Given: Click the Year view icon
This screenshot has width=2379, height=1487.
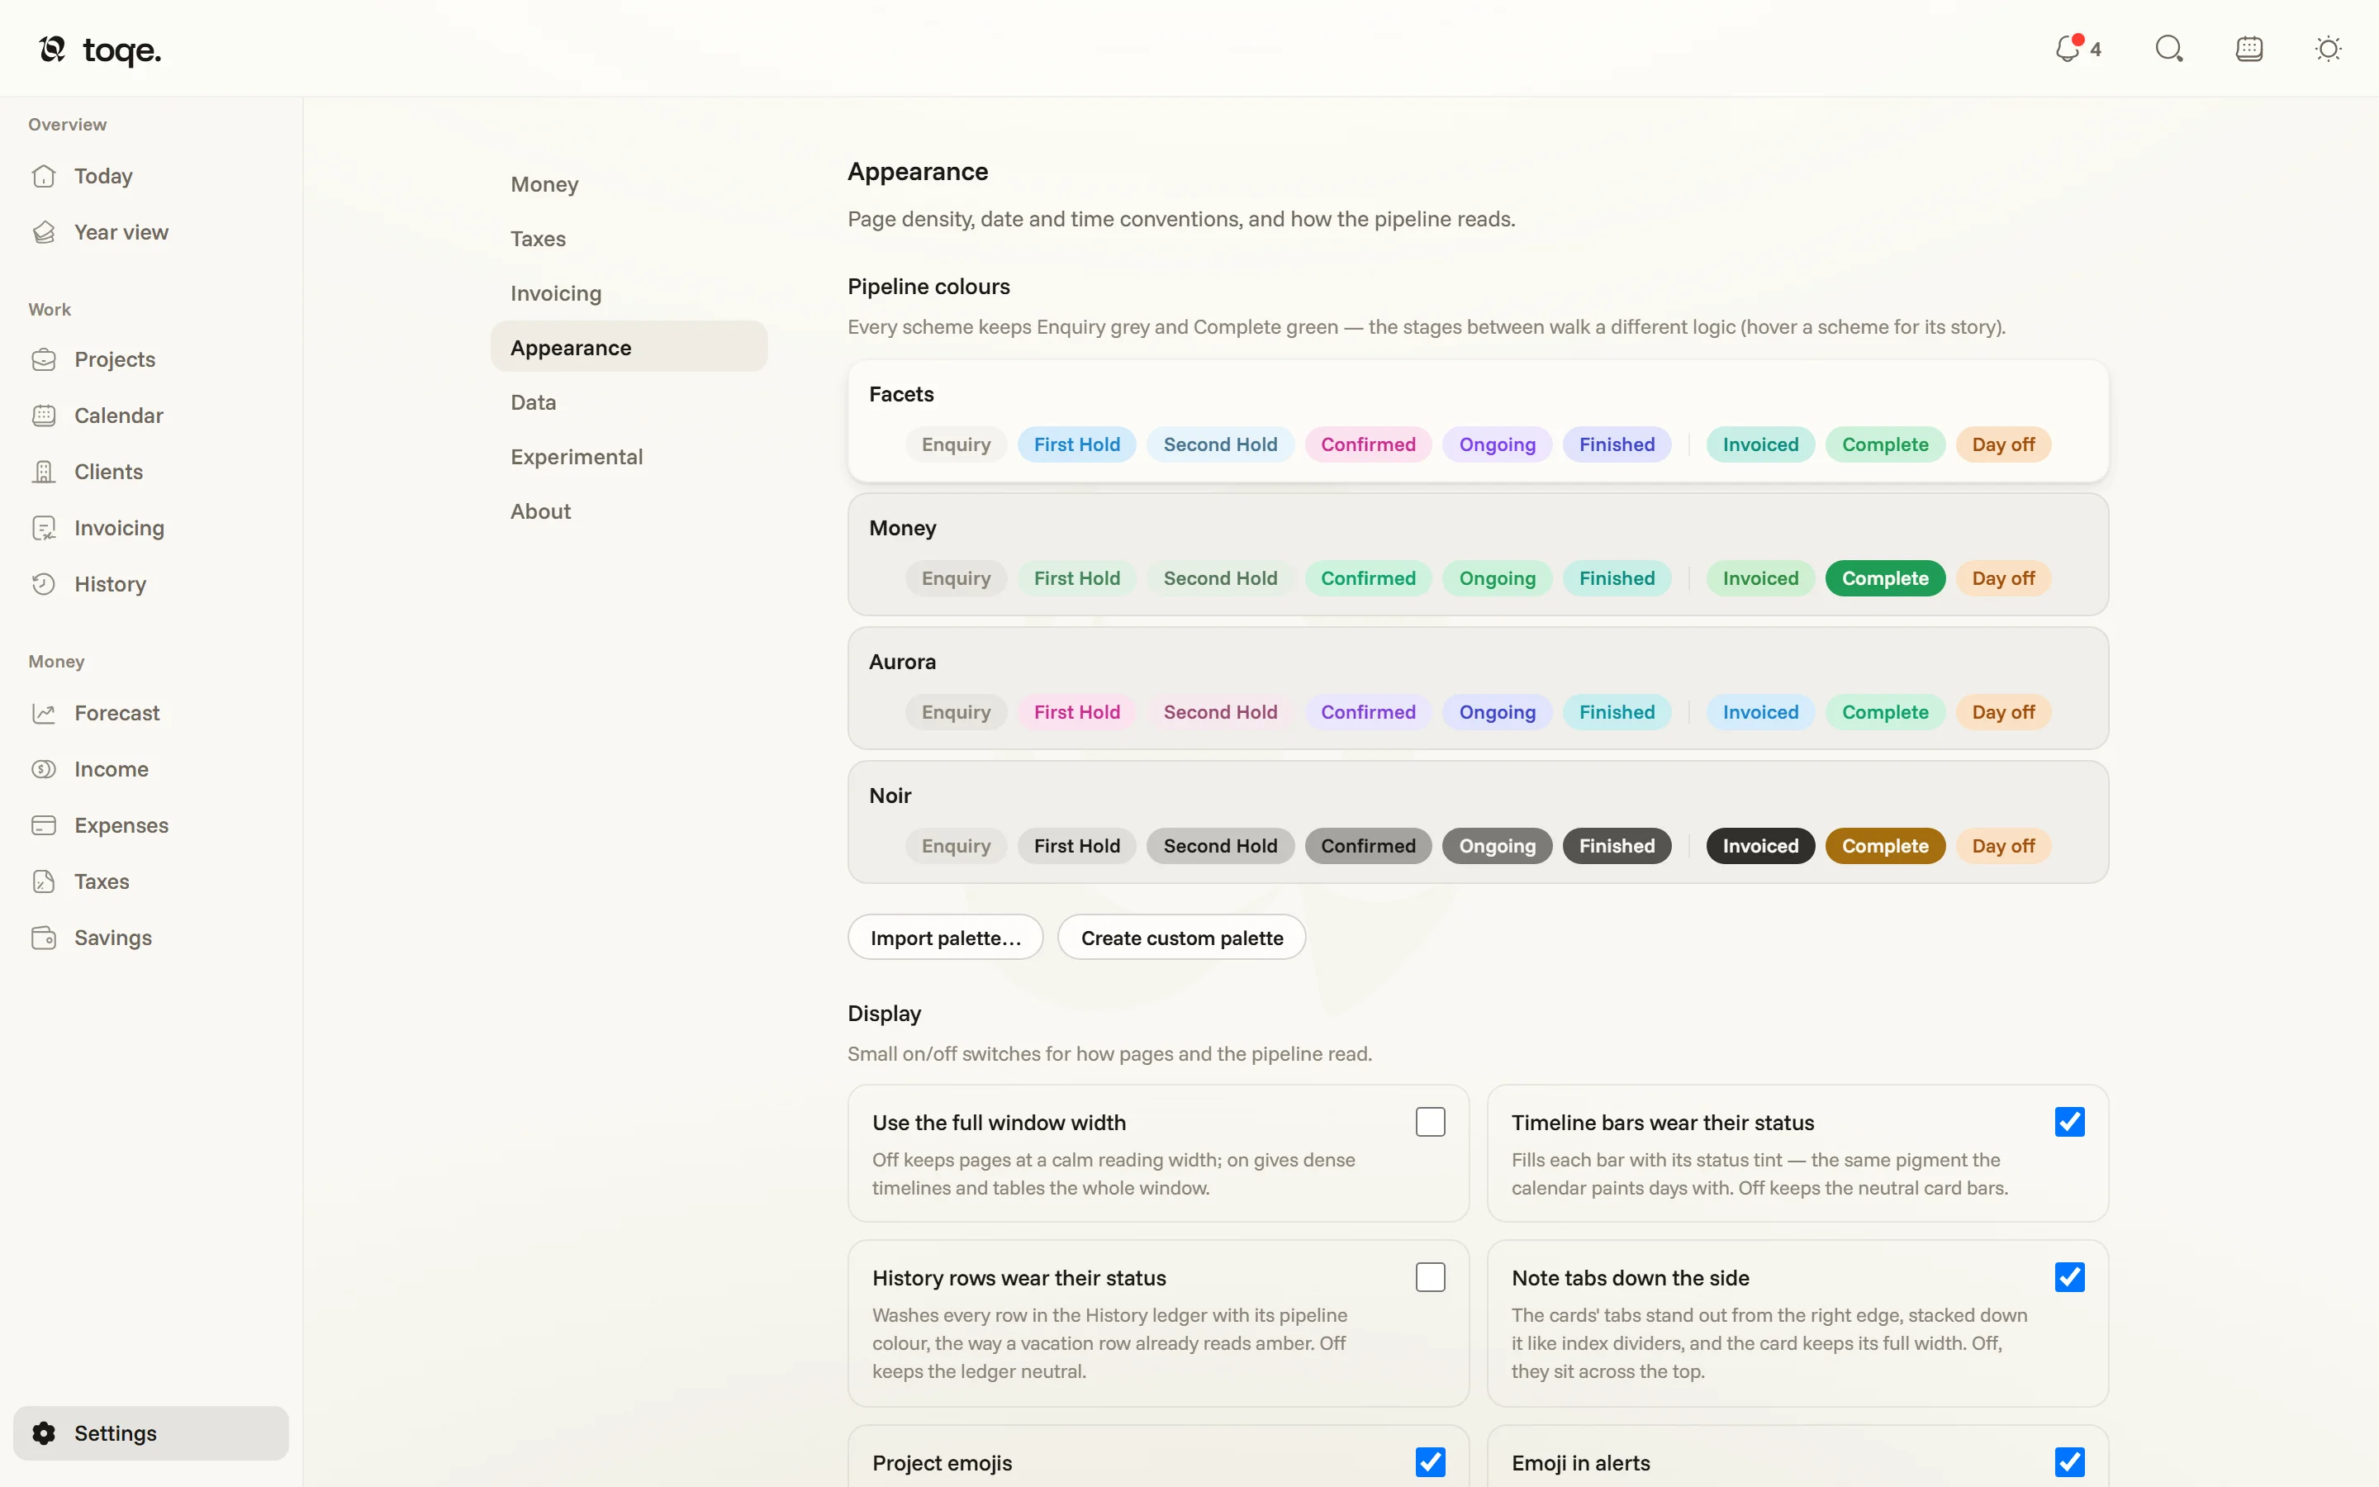Looking at the screenshot, I should point(43,232).
